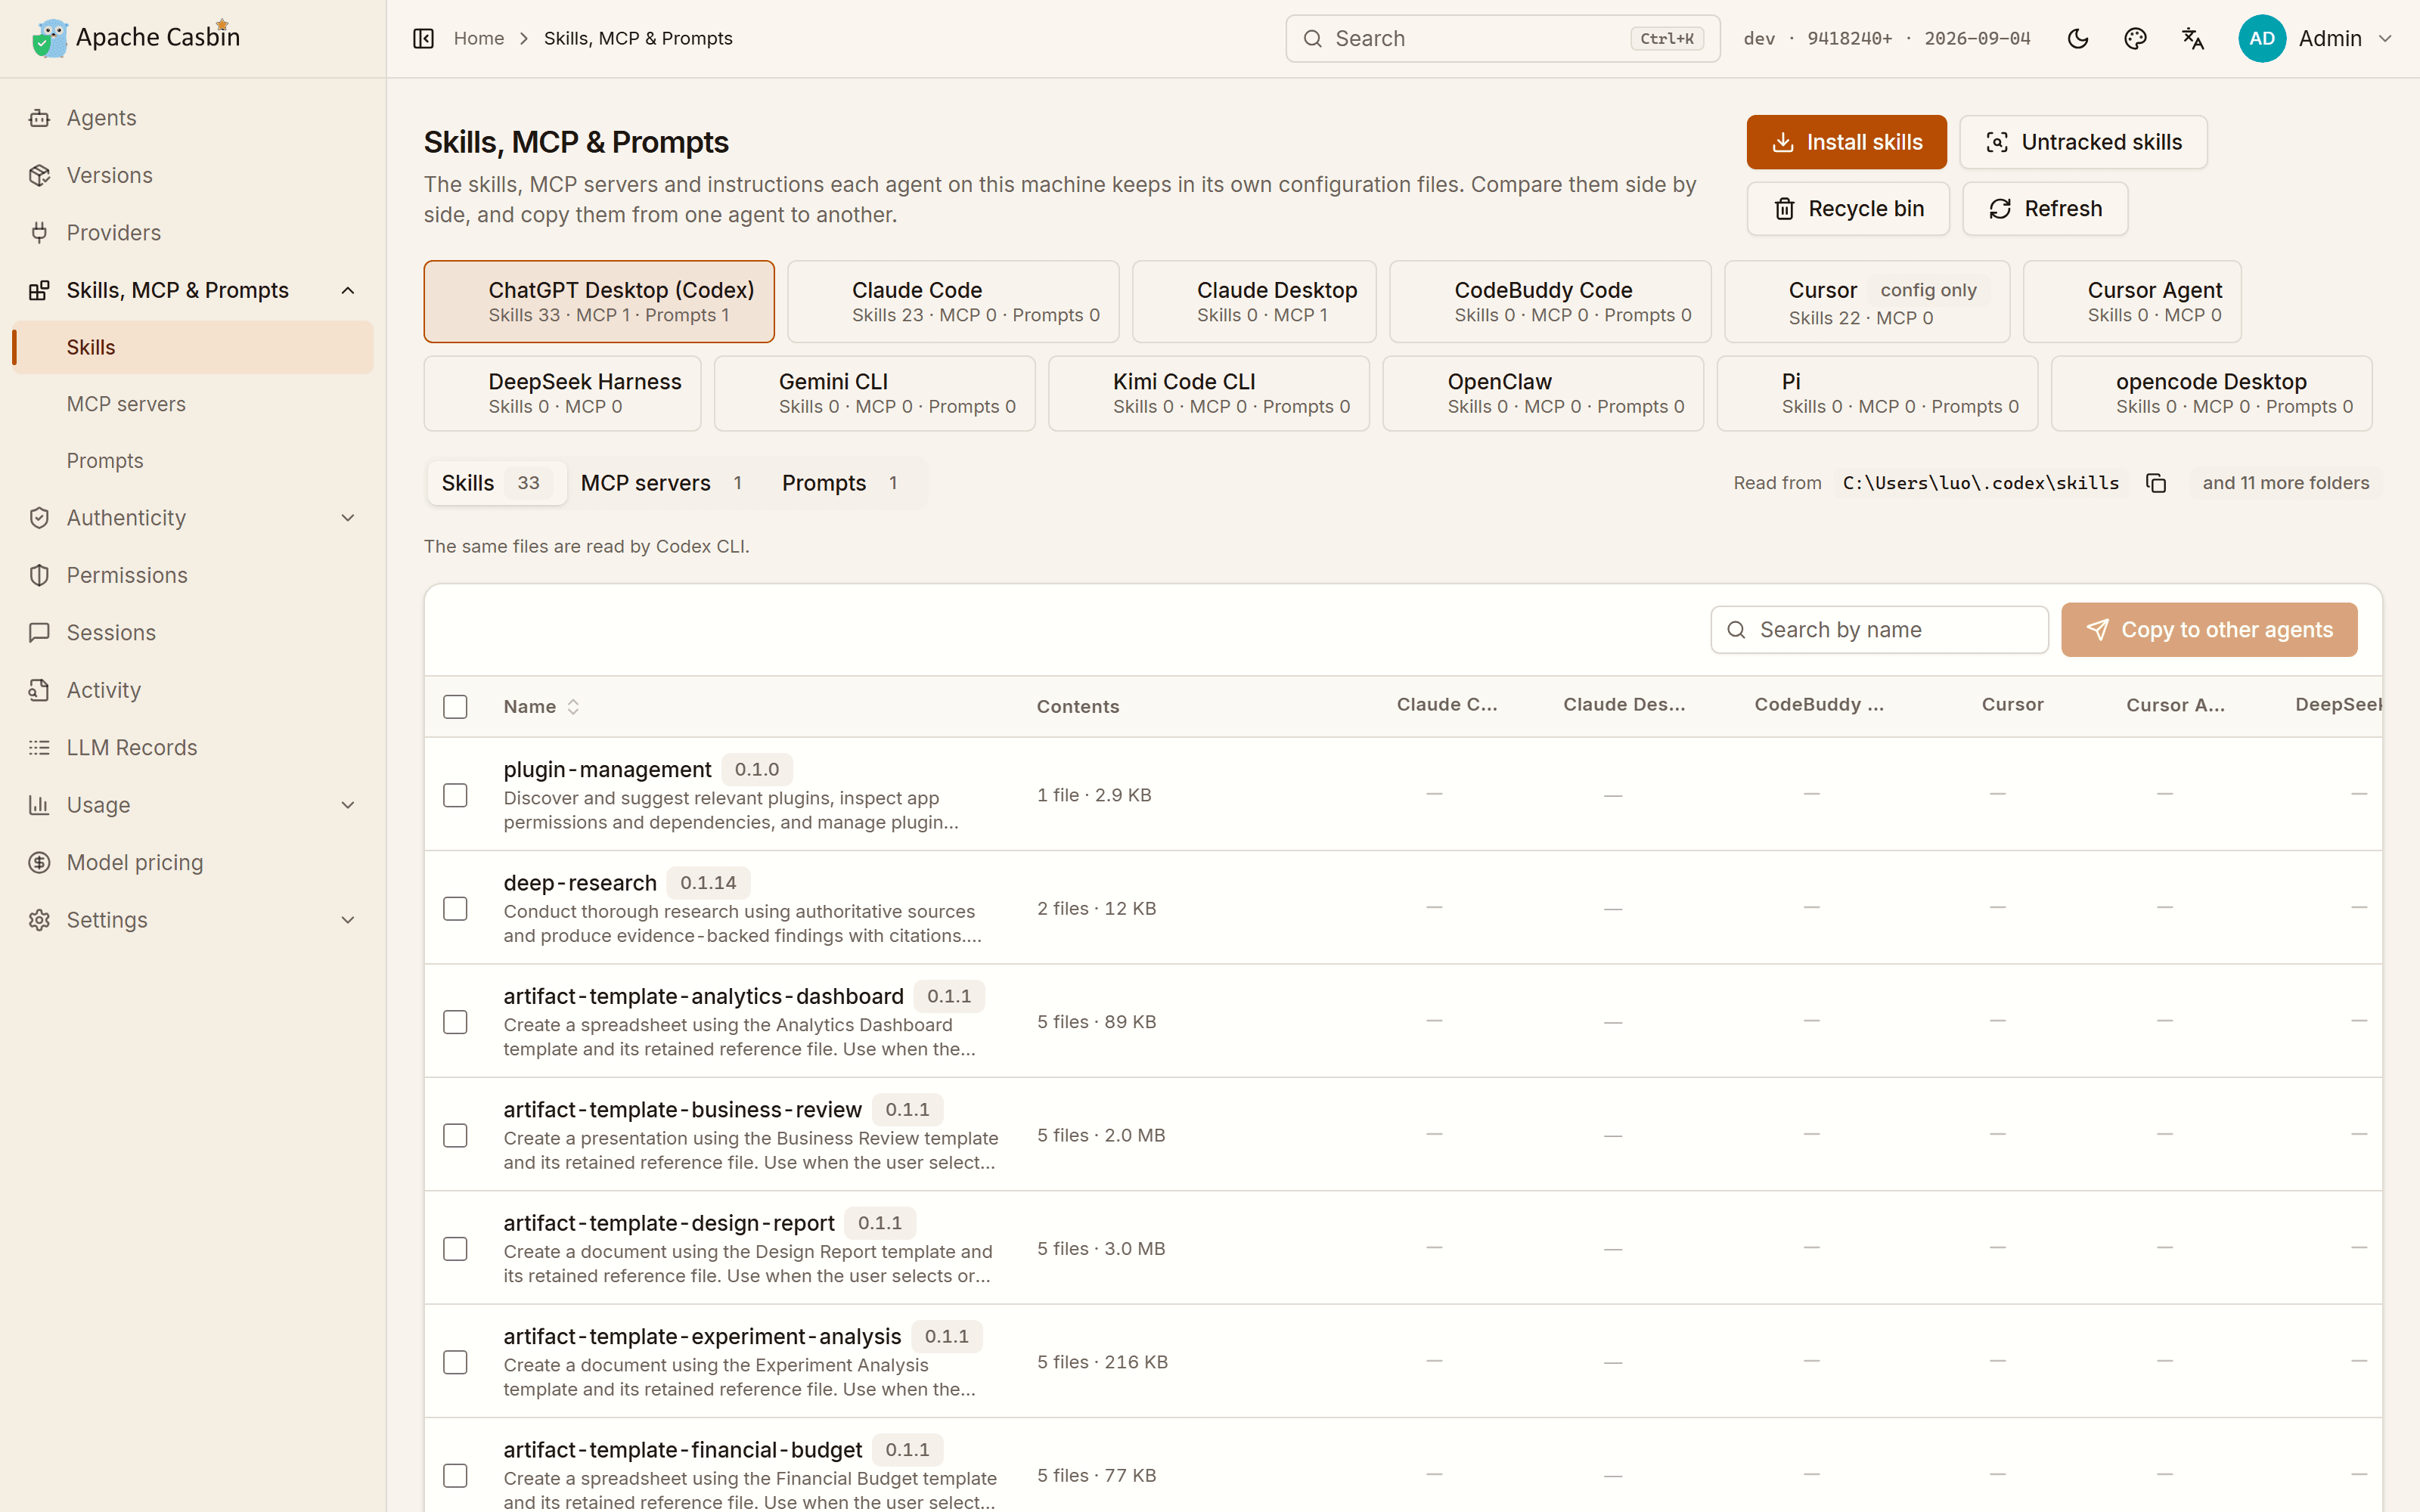This screenshot has width=2420, height=1512.
Task: Refresh the skills list
Action: pos(2045,209)
